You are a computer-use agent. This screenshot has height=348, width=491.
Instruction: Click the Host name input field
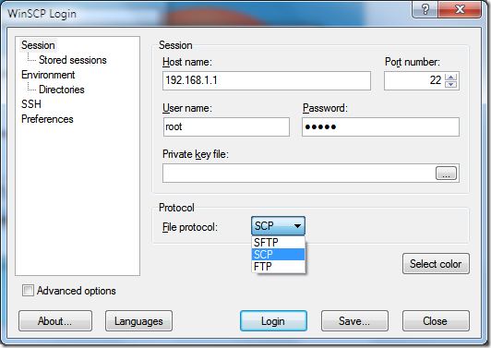tap(267, 80)
